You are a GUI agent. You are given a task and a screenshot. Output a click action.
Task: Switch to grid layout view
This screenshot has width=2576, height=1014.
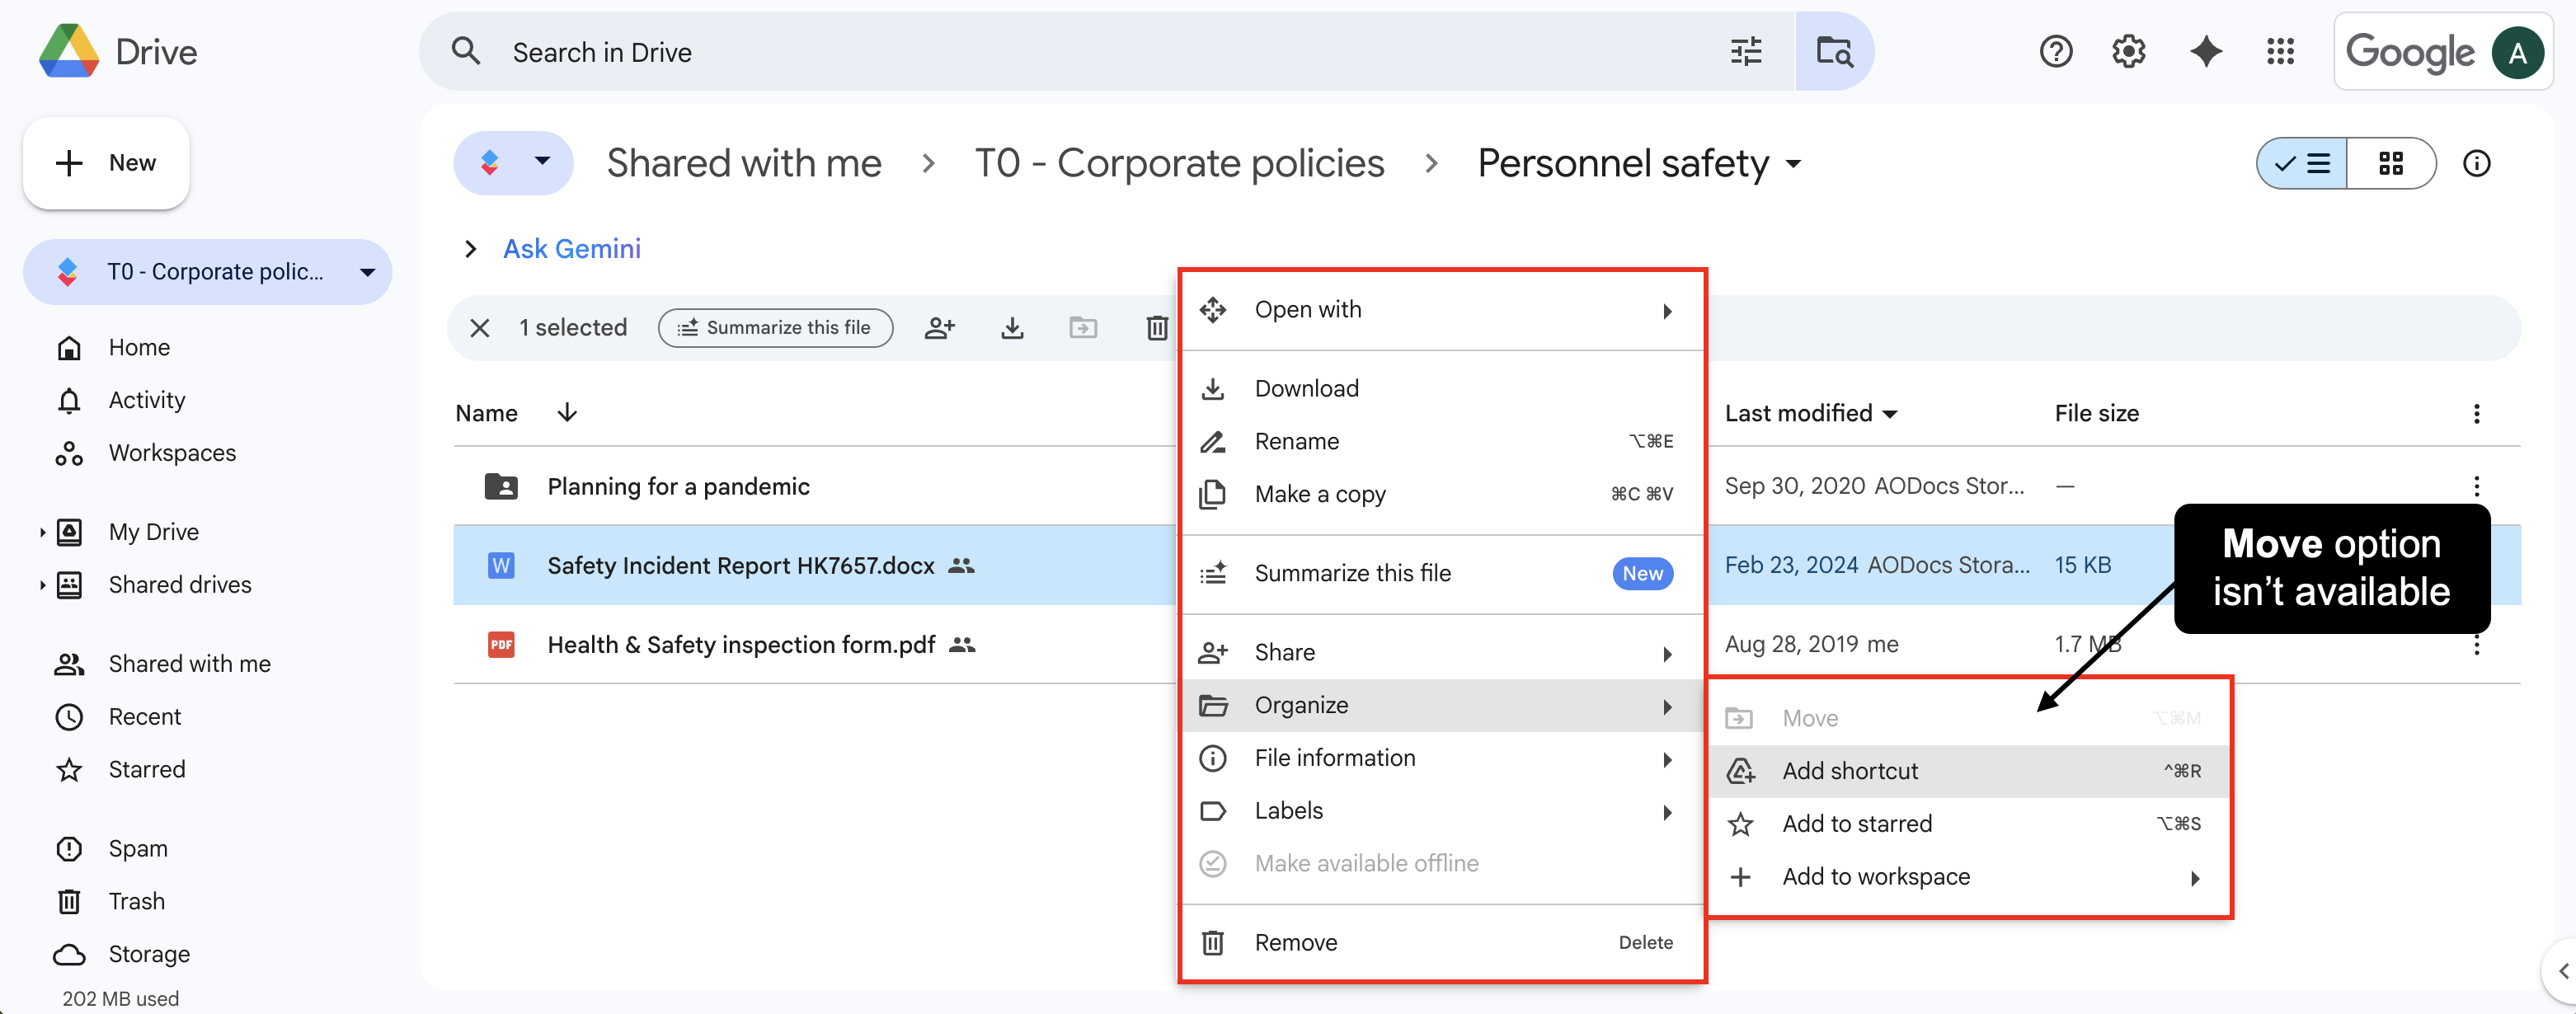(x=2390, y=164)
